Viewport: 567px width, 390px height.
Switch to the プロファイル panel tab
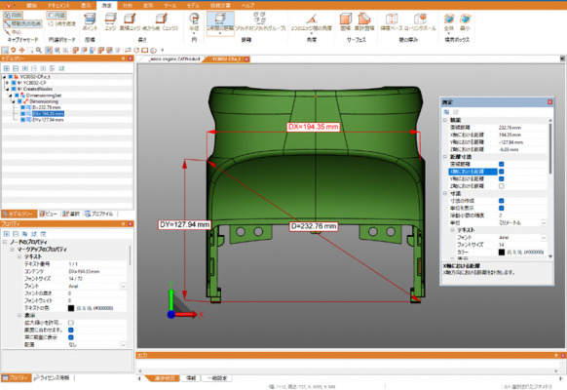(98, 214)
